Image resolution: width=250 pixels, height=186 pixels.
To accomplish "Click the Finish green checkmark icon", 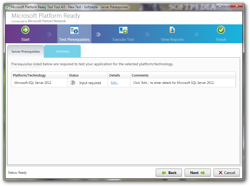I will point(221,30).
